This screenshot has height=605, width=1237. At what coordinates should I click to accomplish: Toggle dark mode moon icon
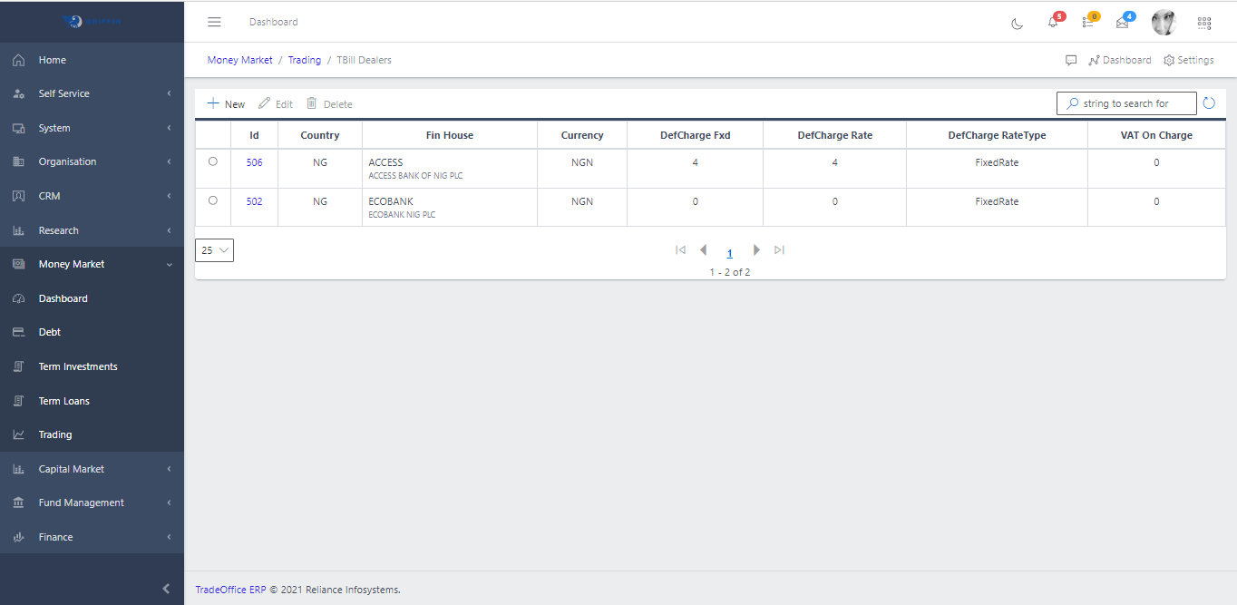pyautogui.click(x=1017, y=23)
